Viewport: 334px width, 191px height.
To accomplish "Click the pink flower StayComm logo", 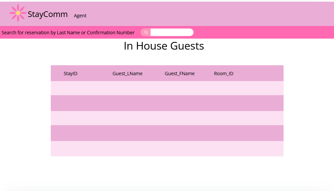I will (x=18, y=13).
